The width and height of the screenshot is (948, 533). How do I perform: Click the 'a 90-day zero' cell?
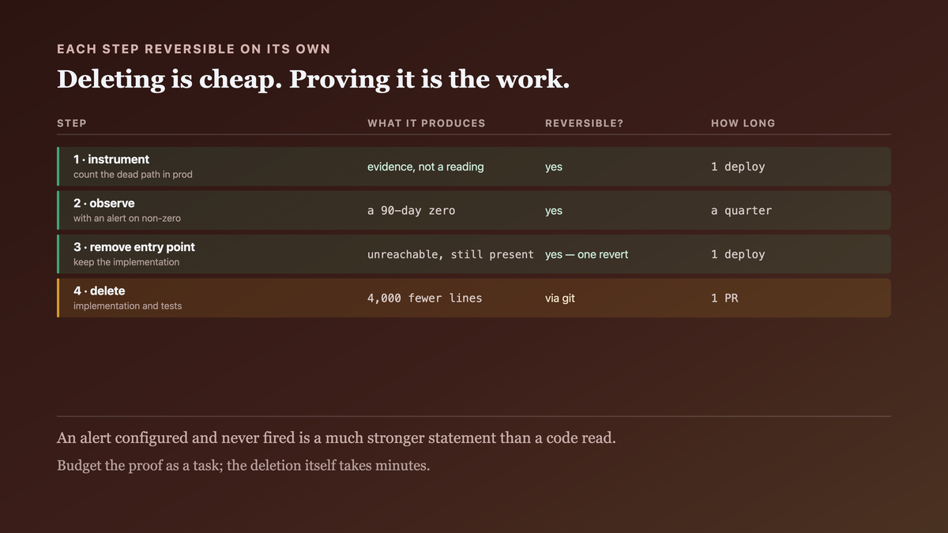coord(411,211)
